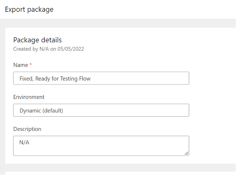Click the Description field label
The width and height of the screenshot is (236, 175).
point(27,129)
